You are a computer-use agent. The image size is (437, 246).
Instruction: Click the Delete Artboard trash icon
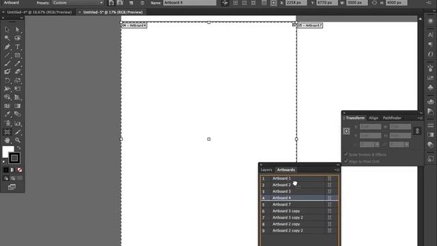point(143,3)
